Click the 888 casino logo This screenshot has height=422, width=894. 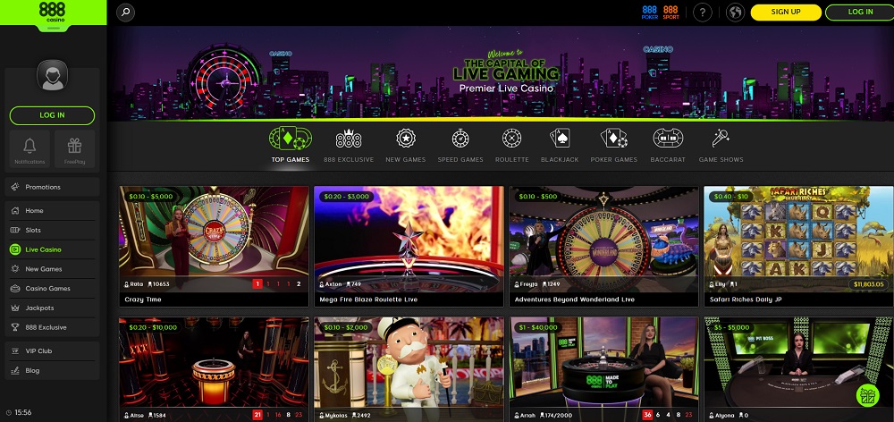[x=52, y=12]
